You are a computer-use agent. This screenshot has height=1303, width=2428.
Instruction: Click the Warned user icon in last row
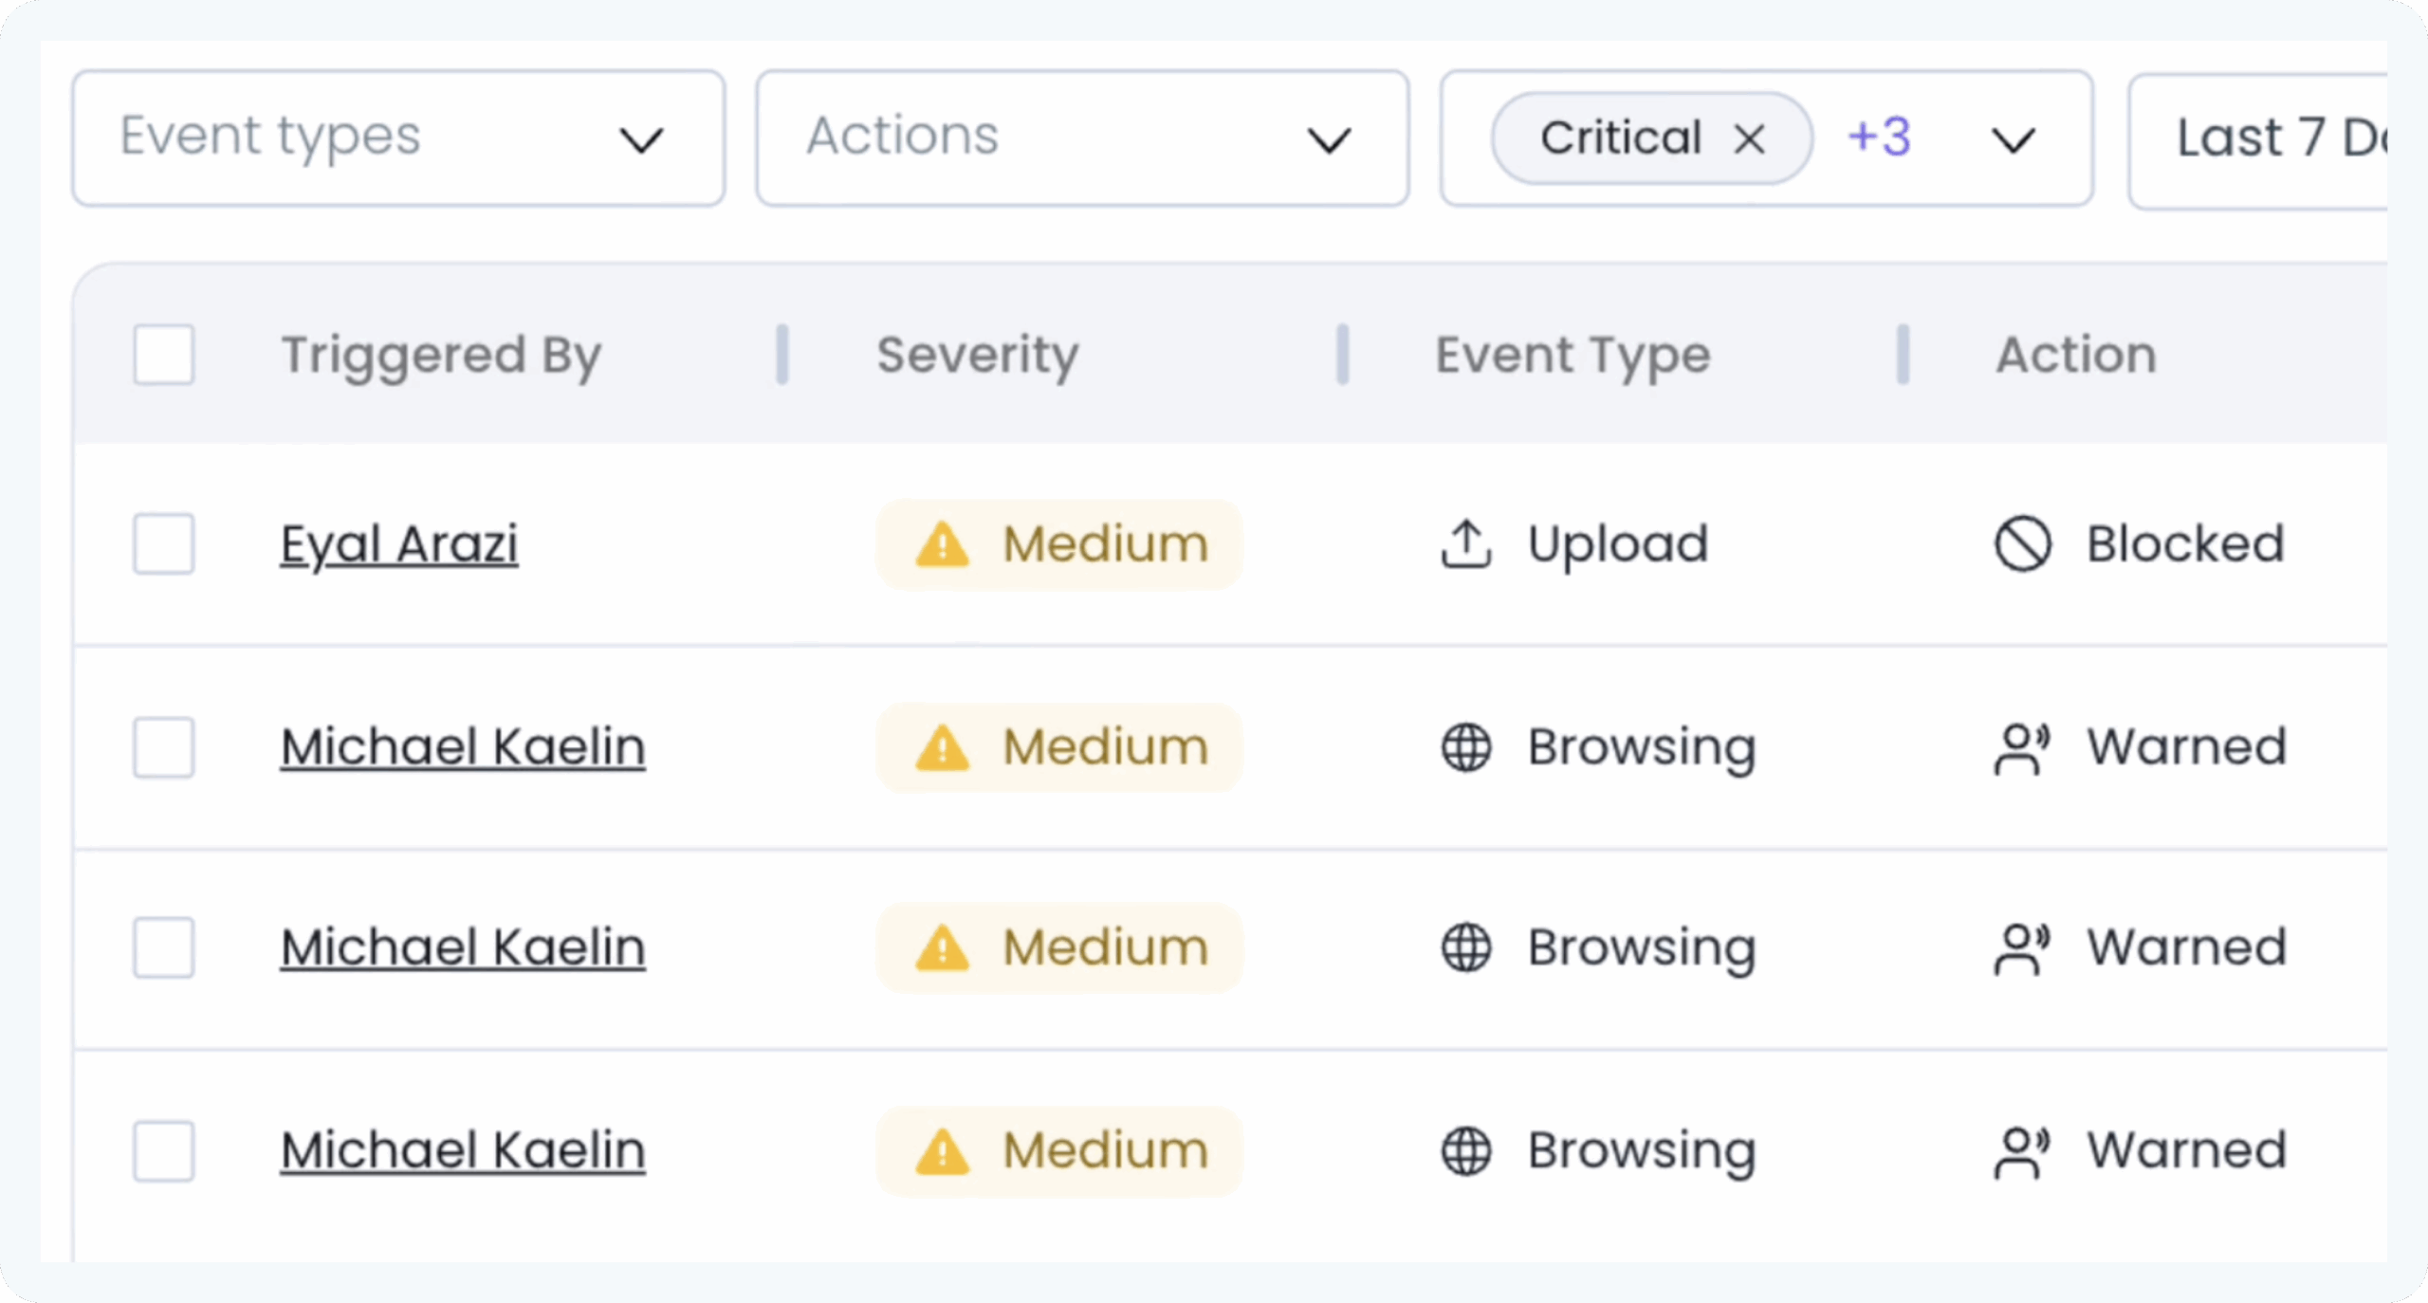[x=2022, y=1151]
